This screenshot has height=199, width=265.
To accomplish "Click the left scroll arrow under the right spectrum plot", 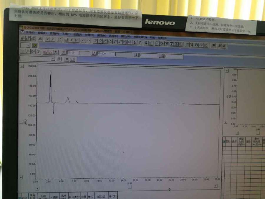I will [237, 133].
